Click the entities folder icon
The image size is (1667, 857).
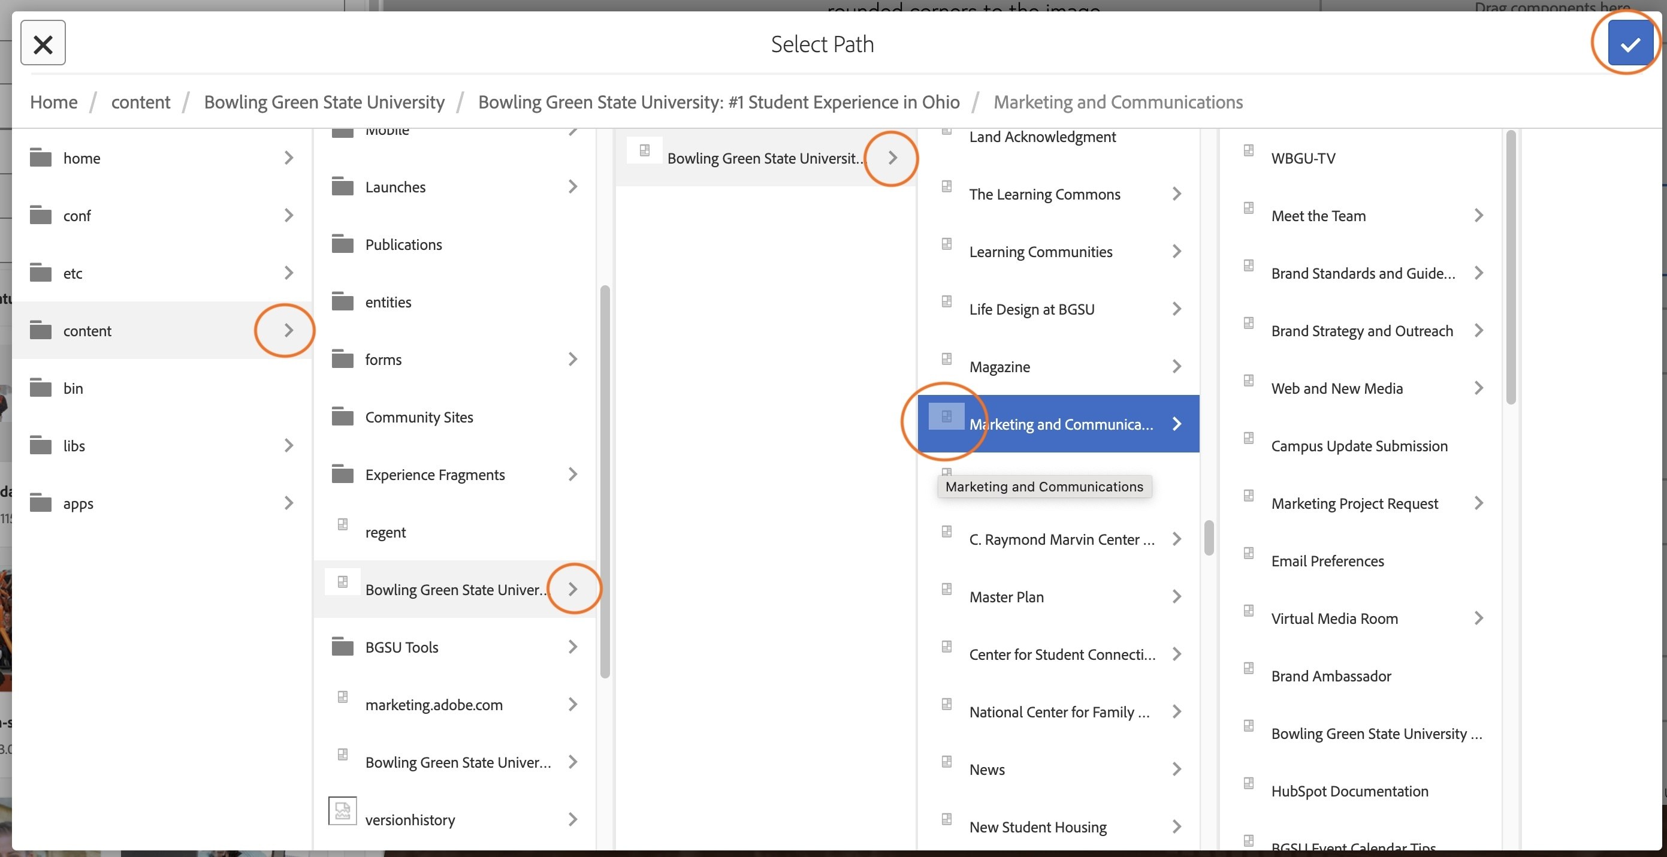pos(343,301)
